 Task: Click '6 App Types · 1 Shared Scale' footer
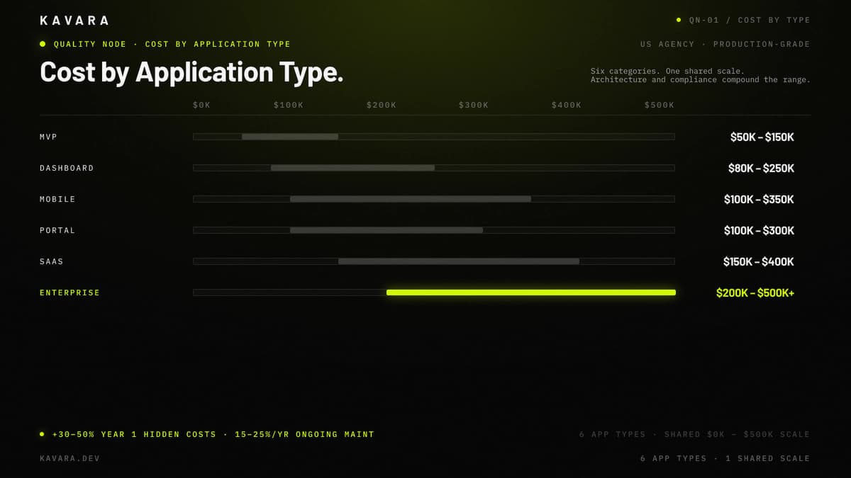(725, 458)
